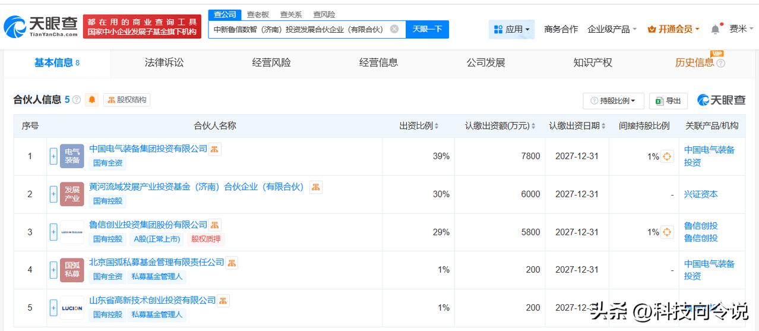Click the help icon next to 历史信息

pos(721,63)
